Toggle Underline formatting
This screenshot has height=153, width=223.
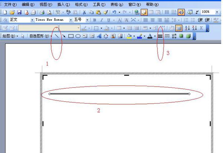109,20
